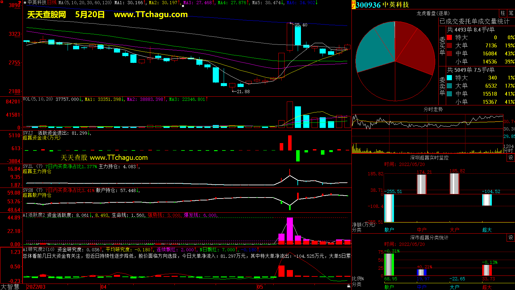
Task: Click the white star marker on MA line
Action: pos(183,6)
